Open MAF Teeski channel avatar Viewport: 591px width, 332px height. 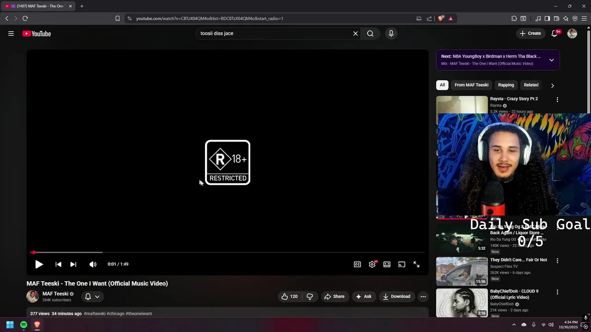32,296
